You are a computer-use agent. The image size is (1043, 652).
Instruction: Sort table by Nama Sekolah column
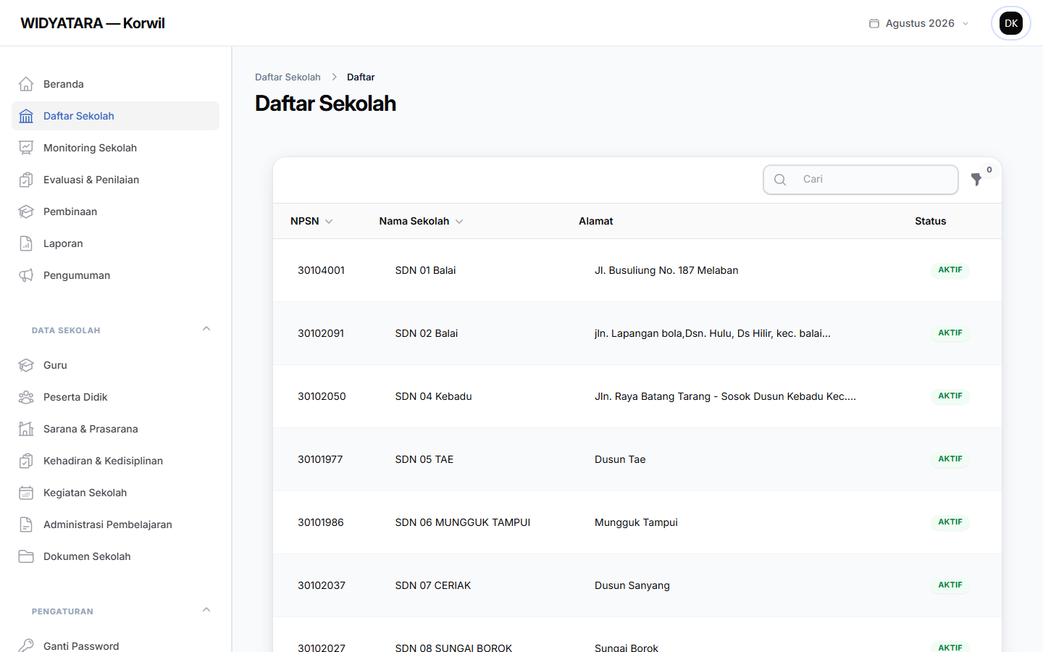tap(421, 221)
